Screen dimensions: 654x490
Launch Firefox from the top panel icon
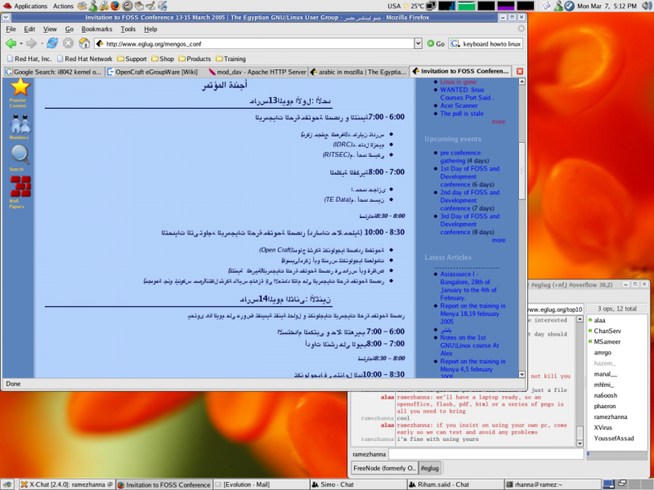(x=114, y=5)
